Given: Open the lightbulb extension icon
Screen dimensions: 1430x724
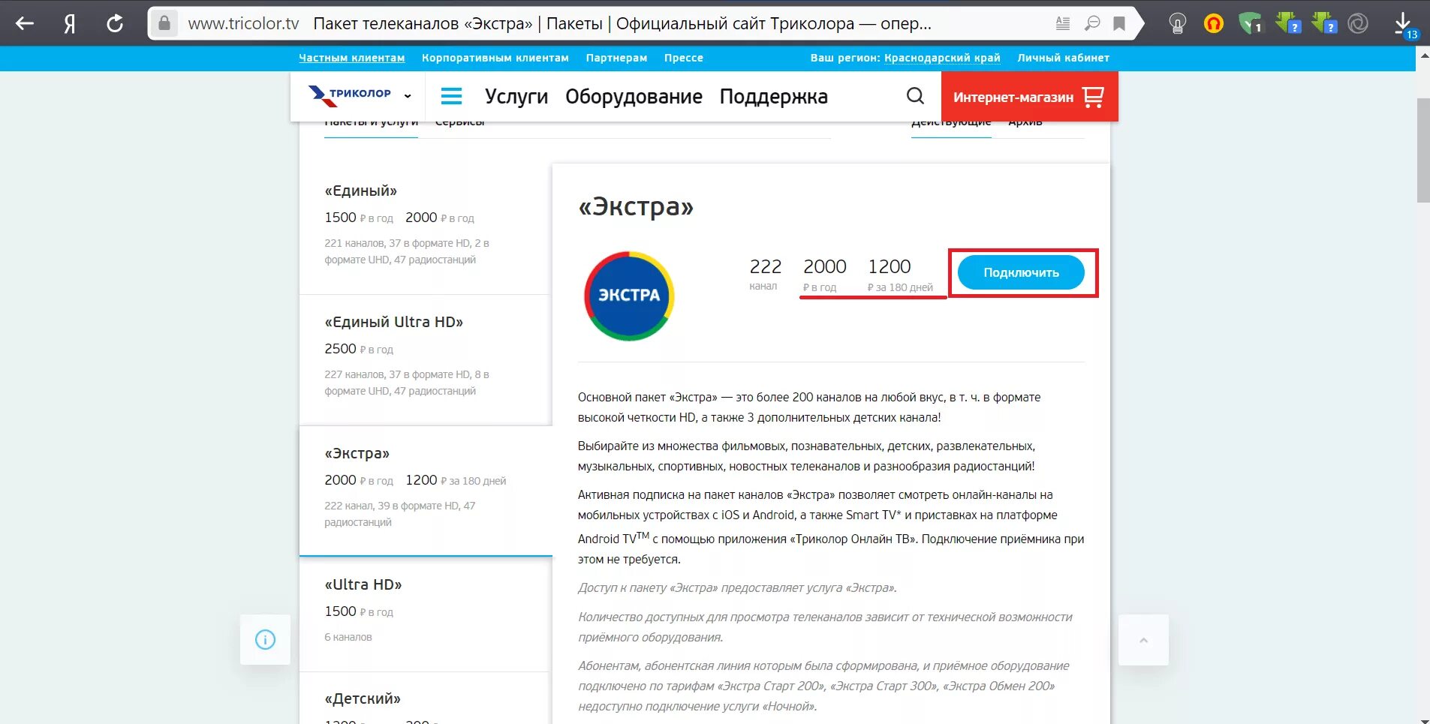Looking at the screenshot, I should (1177, 24).
